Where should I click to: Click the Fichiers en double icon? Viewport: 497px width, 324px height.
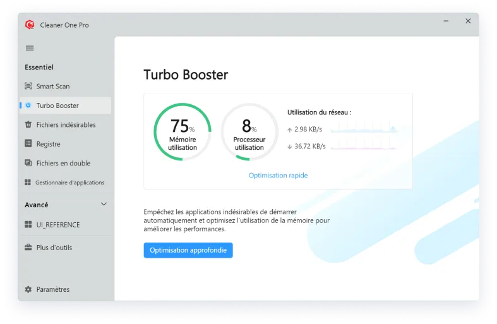pos(28,163)
